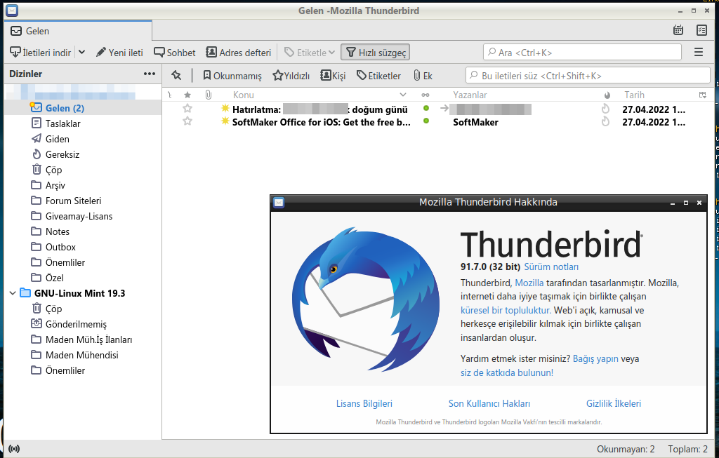Viewport: 719px width, 458px height.
Task: Open the Tasks tab icon
Action: (x=701, y=30)
